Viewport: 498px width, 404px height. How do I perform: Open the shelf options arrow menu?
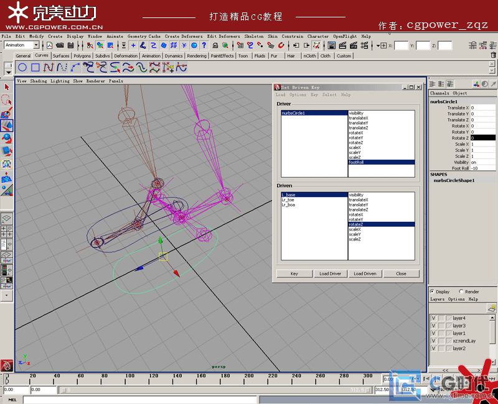click(8, 73)
